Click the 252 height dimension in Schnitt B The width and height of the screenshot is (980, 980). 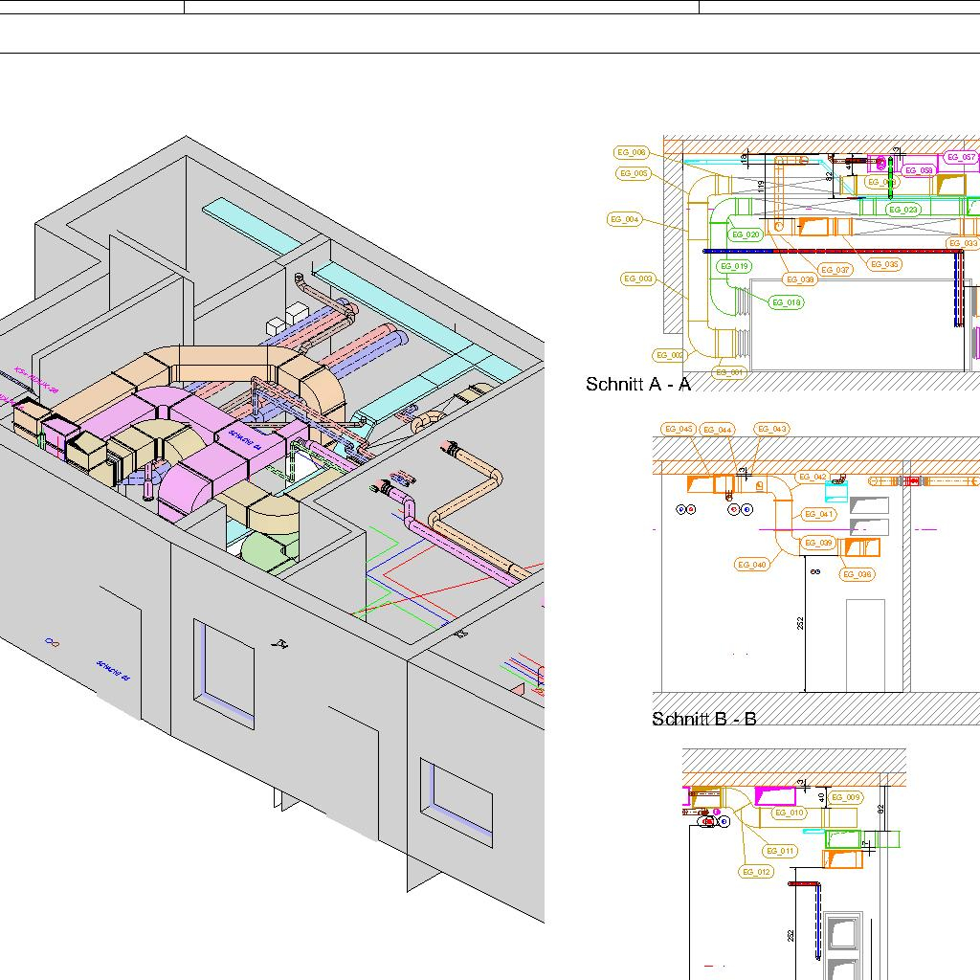tap(800, 623)
